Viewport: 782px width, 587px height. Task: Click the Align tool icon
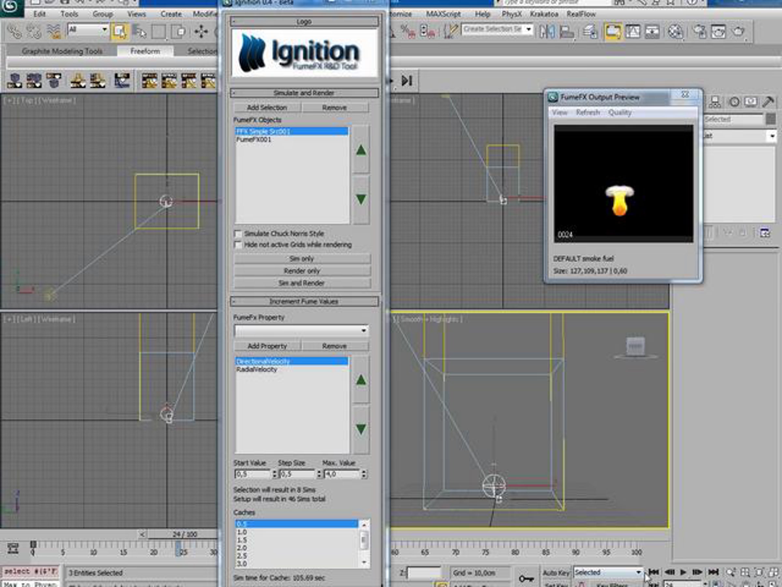pos(567,32)
